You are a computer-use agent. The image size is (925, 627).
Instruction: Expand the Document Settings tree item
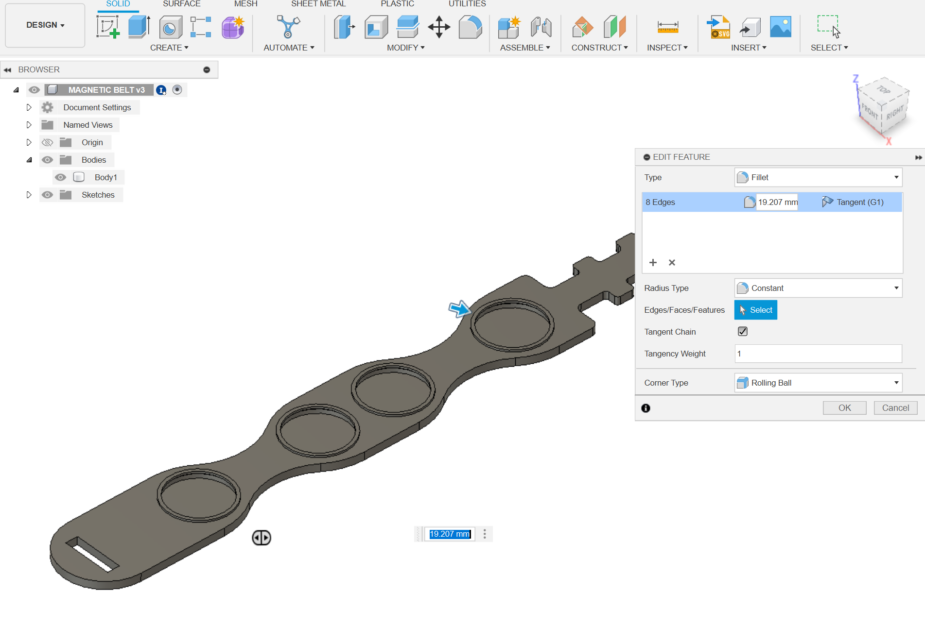(29, 107)
